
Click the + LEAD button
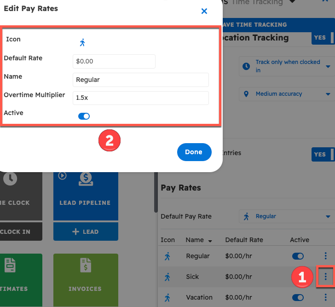pyautogui.click(x=85, y=232)
